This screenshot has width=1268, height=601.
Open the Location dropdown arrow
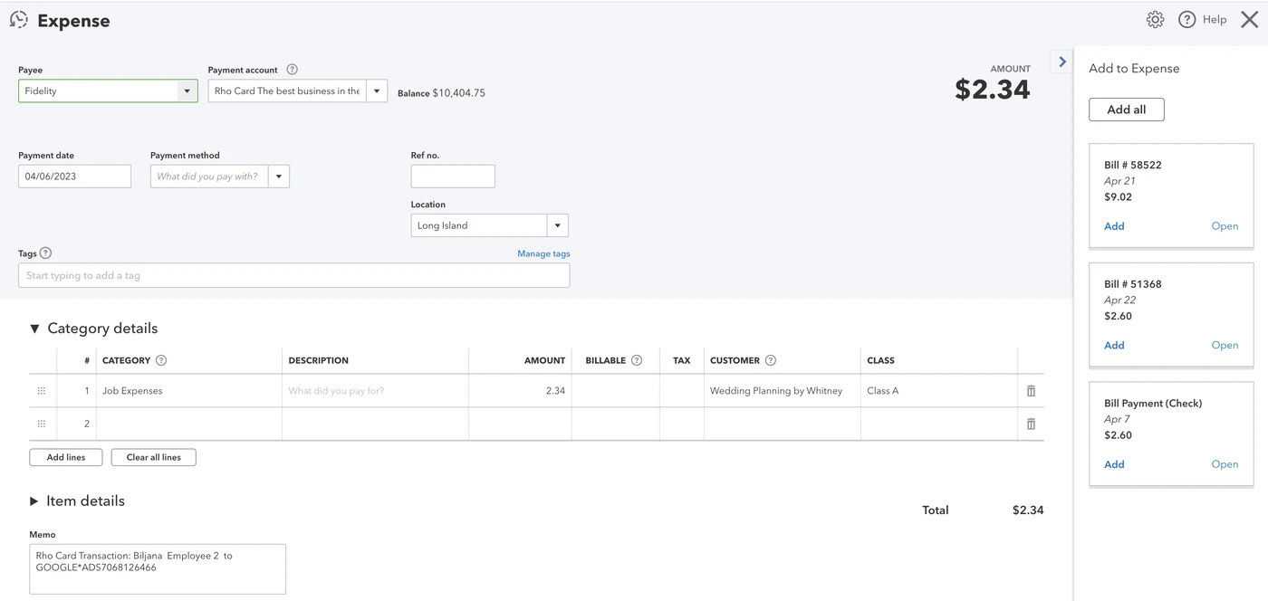(558, 225)
